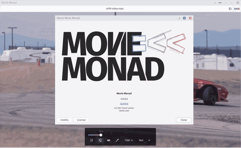Click the red X on About dialog titlebar
Viewport: 241px width, 148px height.
pyautogui.click(x=190, y=18)
